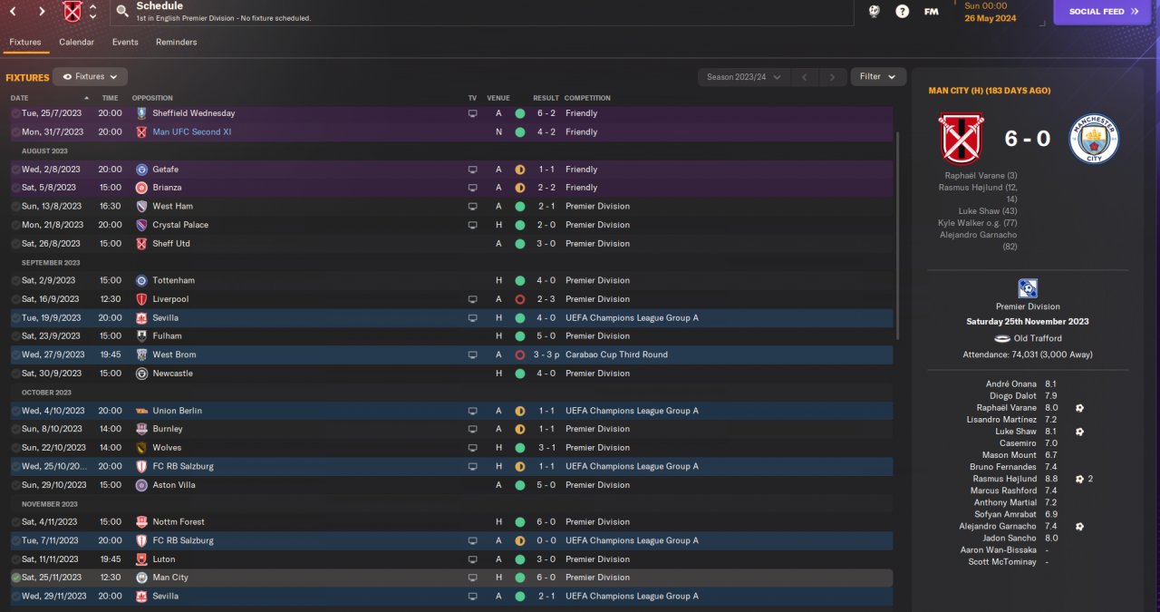This screenshot has width=1160, height=612.
Task: Go to next season with right chevron
Action: point(833,77)
